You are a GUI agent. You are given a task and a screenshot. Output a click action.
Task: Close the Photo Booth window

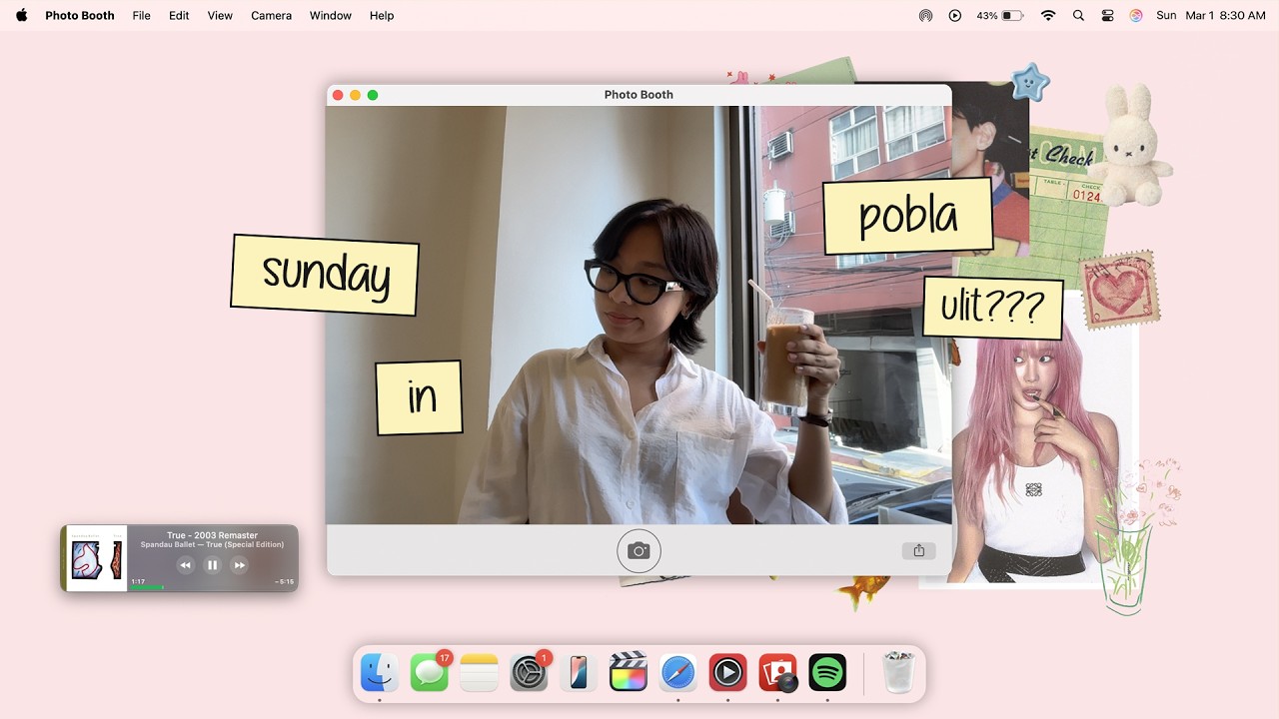point(338,95)
